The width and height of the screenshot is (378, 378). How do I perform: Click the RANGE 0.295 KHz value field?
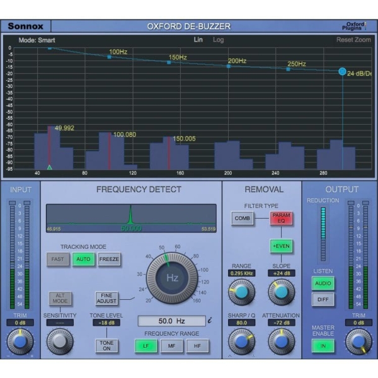pyautogui.click(x=241, y=273)
